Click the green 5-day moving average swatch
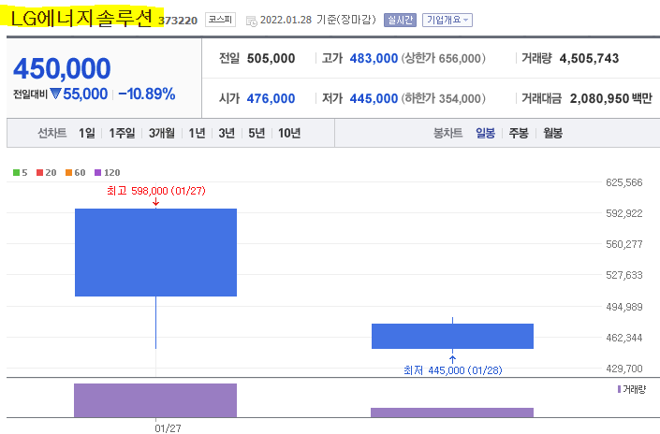Image resolution: width=660 pixels, height=434 pixels. (17, 172)
